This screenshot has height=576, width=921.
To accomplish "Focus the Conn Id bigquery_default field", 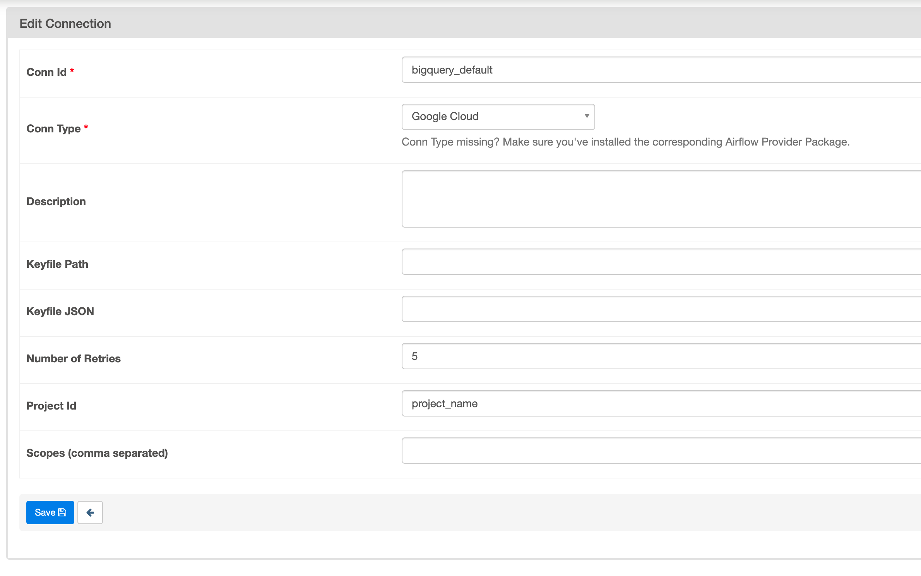I will click(x=661, y=70).
